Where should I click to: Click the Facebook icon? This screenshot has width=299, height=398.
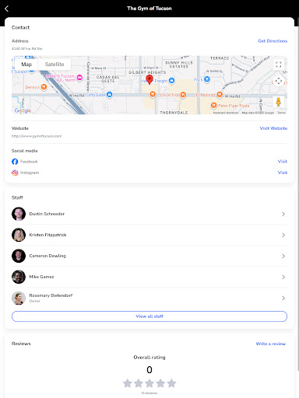coord(15,162)
